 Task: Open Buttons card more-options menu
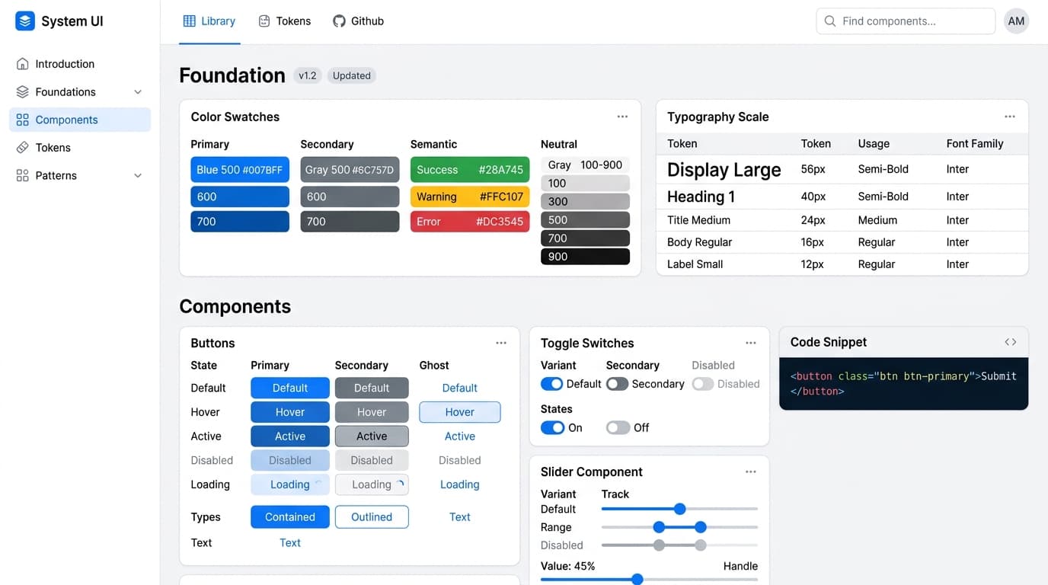pos(501,343)
